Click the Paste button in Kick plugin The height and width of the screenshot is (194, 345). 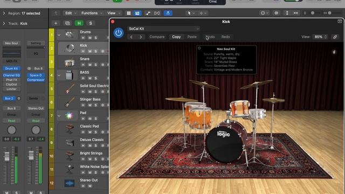click(x=192, y=37)
